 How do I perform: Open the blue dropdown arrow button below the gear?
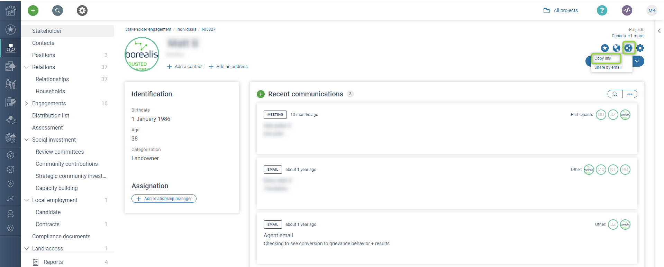(637, 61)
